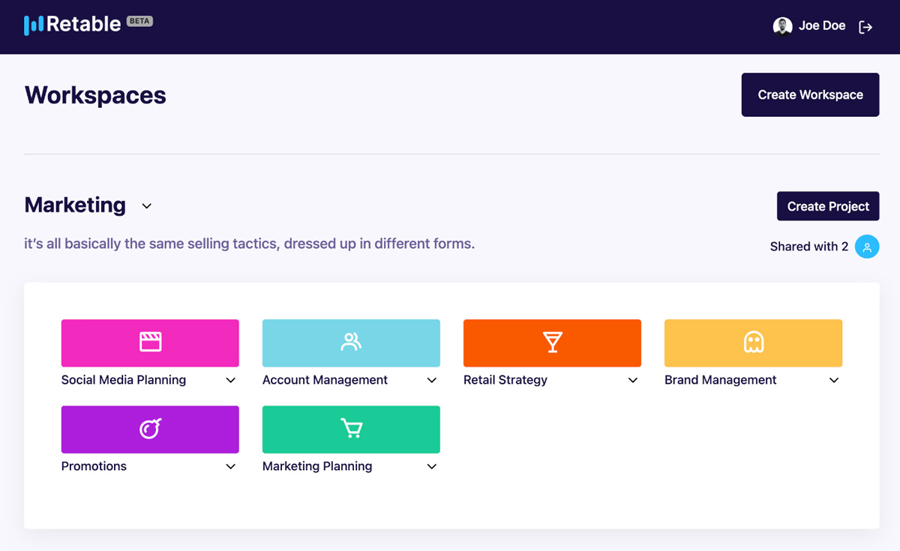Click the Retail Strategy project name
The height and width of the screenshot is (551, 900).
pyautogui.click(x=505, y=380)
